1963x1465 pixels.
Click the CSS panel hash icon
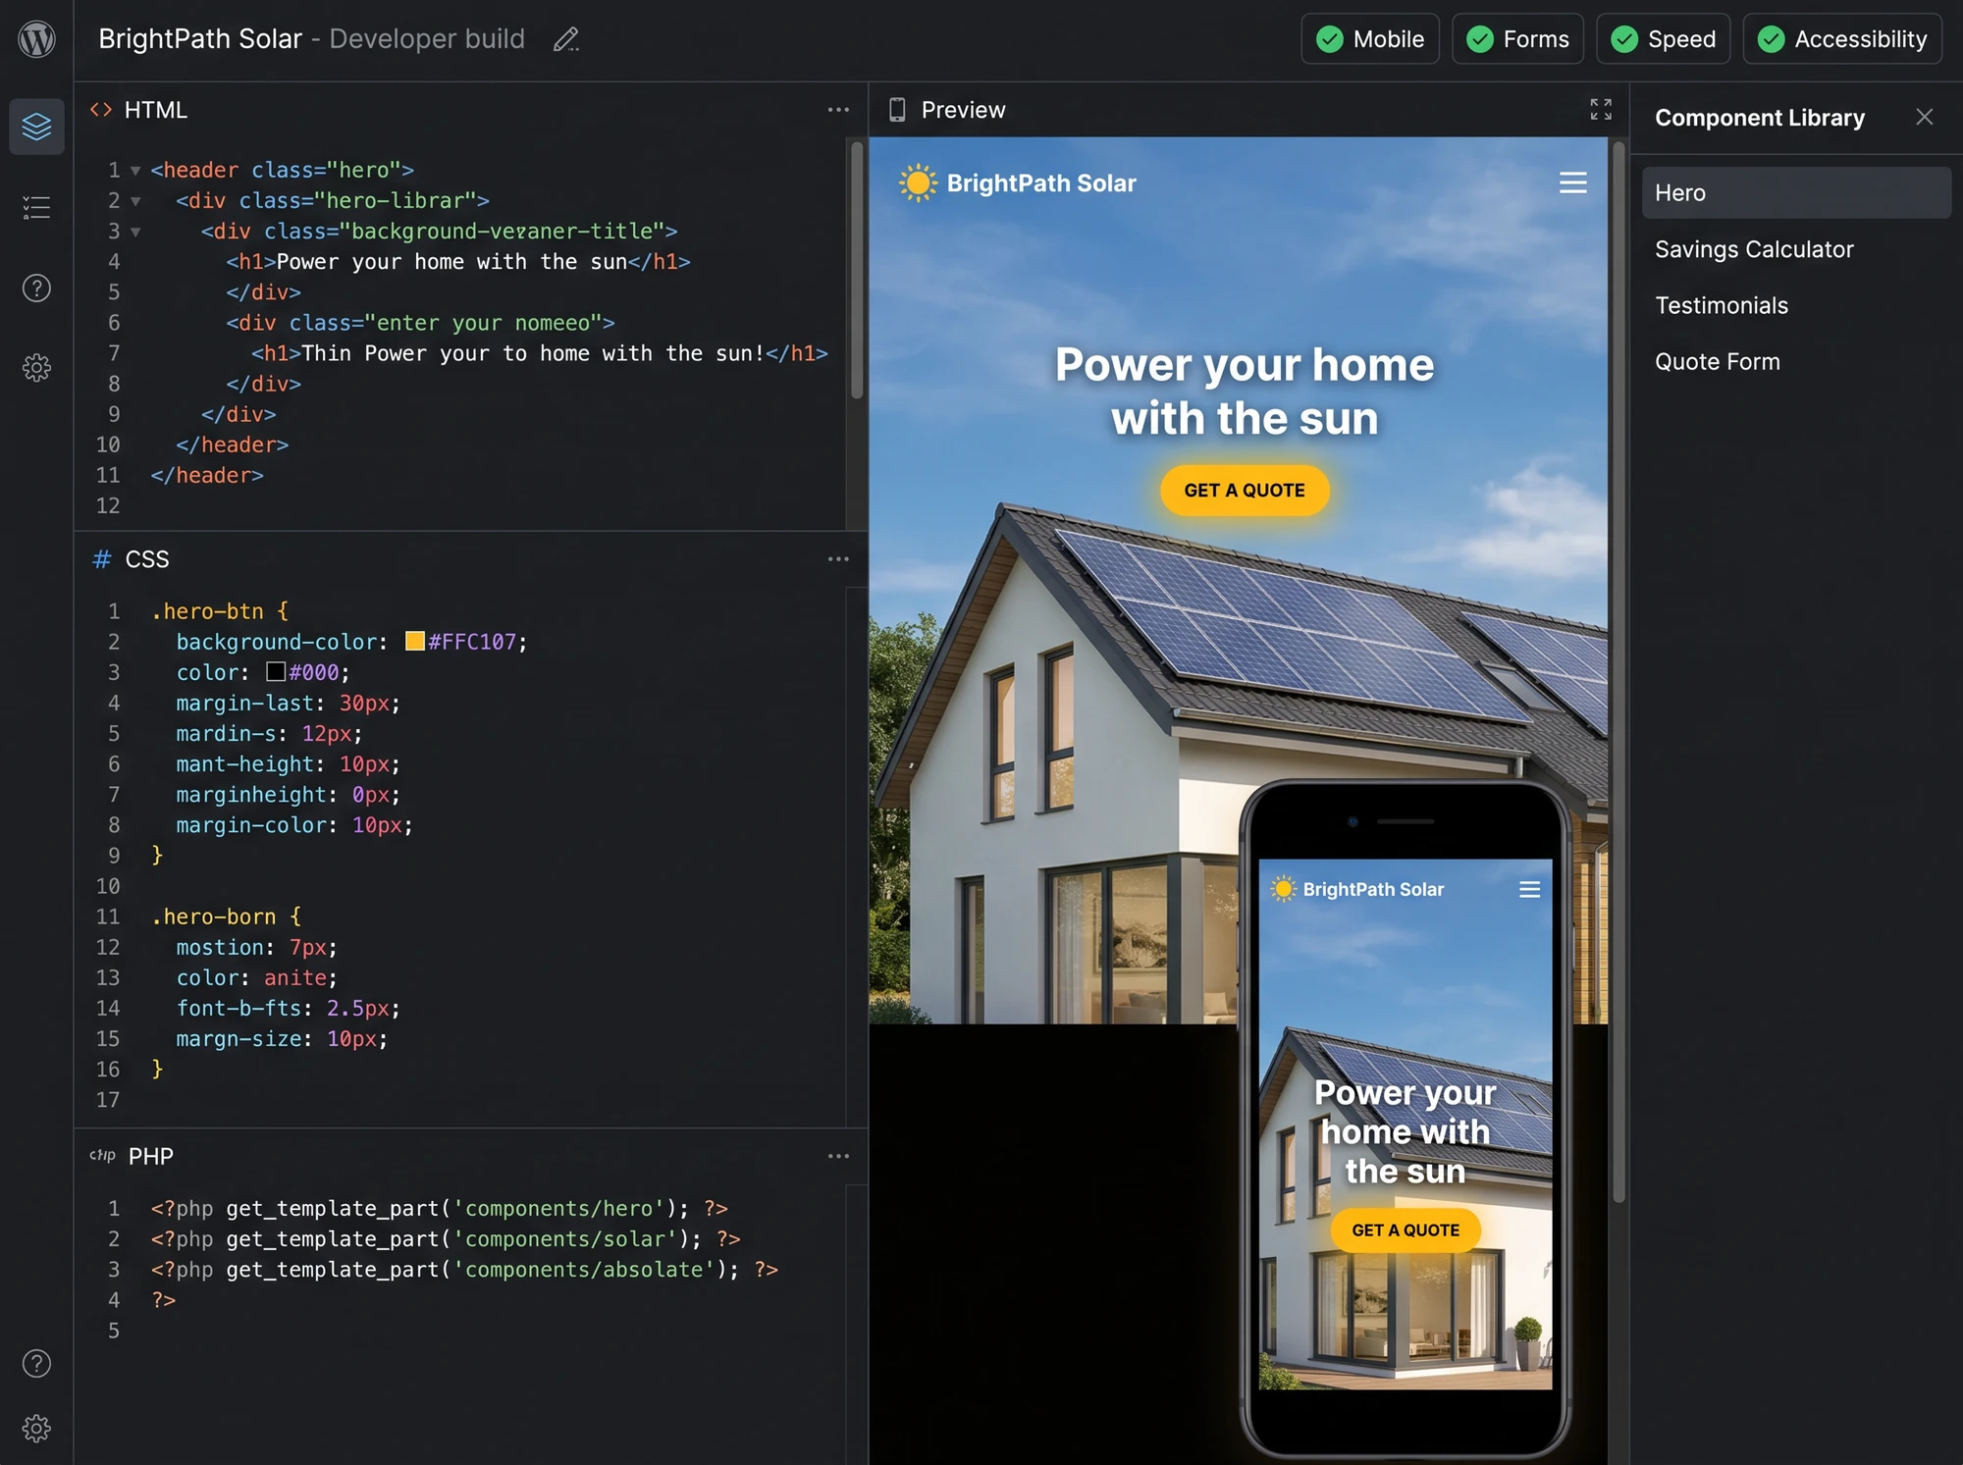click(102, 559)
